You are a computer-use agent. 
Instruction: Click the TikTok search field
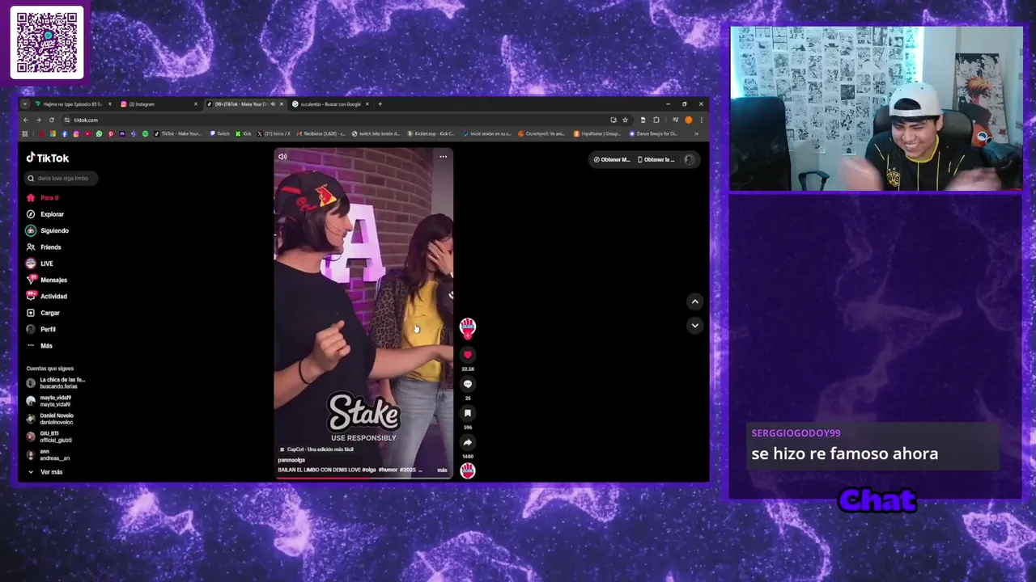tap(62, 178)
